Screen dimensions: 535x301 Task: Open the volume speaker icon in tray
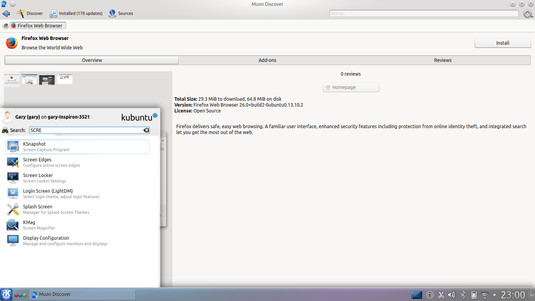452,295
